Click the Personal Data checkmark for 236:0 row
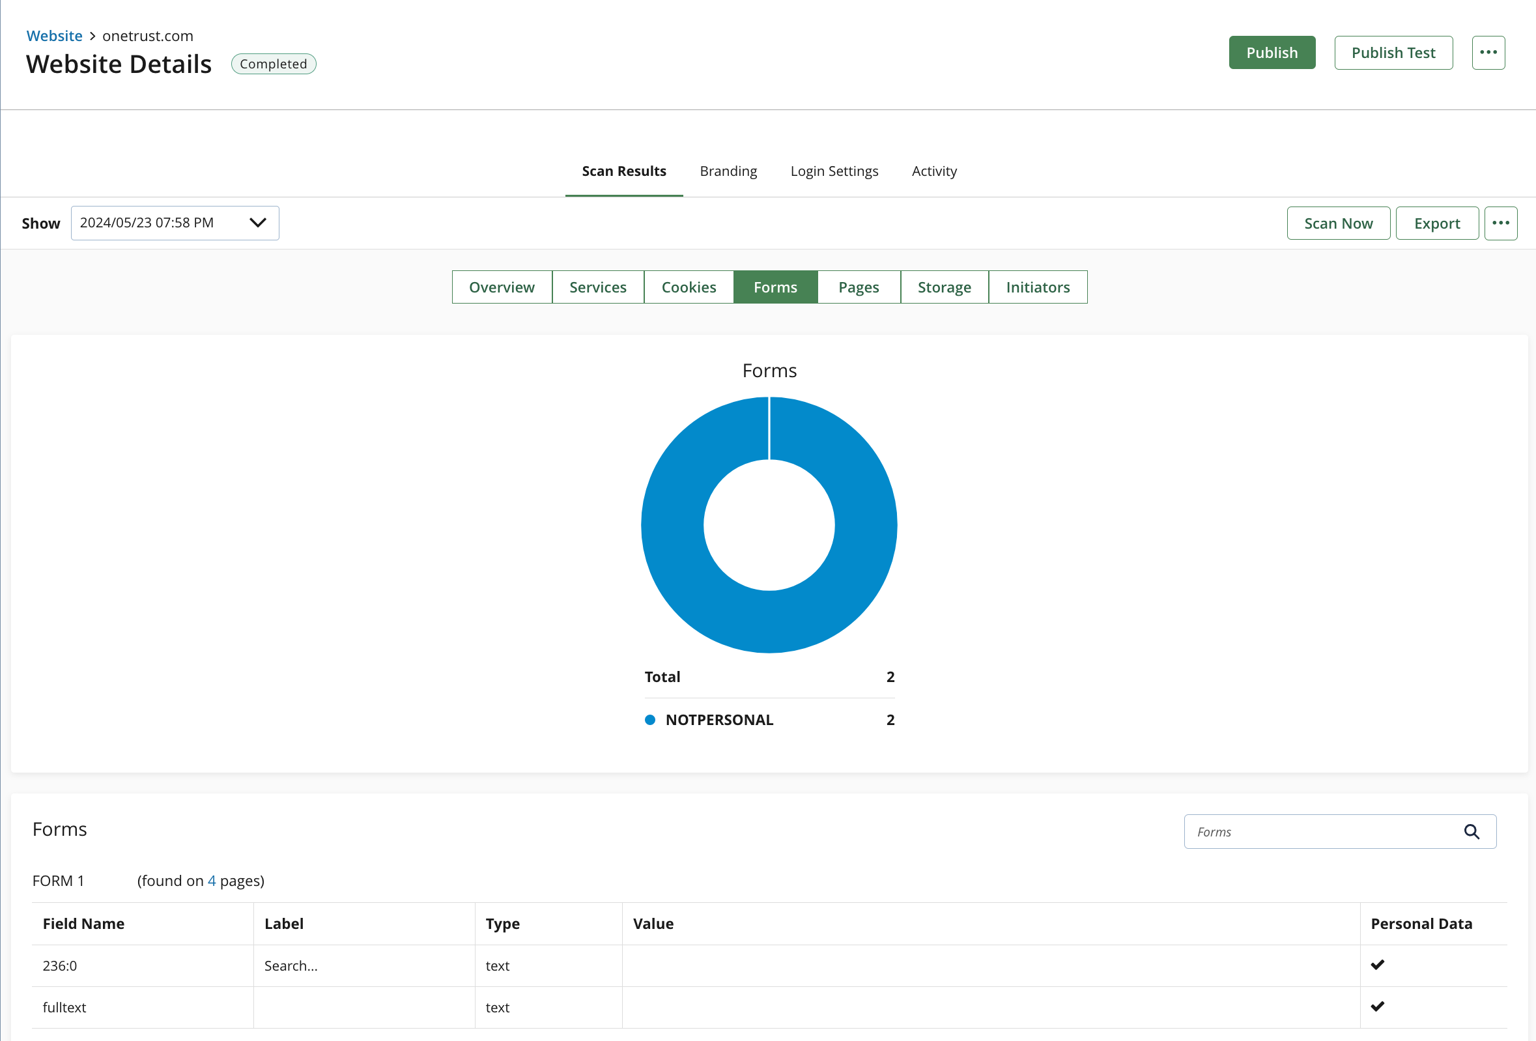The width and height of the screenshot is (1536, 1041). coord(1377,965)
